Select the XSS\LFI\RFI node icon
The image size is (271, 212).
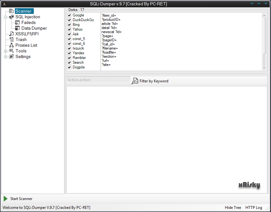11,34
